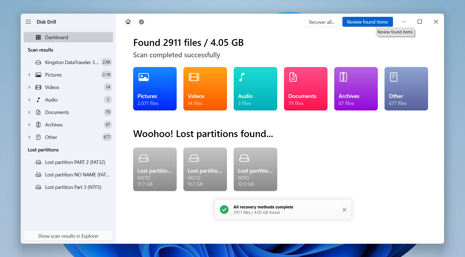The image size is (465, 257).
Task: Select Lost partition PART 2 (FAT32)
Action: (x=68, y=162)
